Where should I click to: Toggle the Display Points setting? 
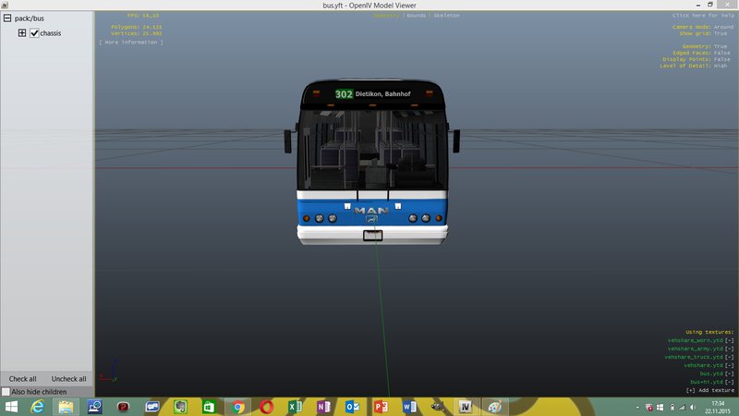[697, 59]
